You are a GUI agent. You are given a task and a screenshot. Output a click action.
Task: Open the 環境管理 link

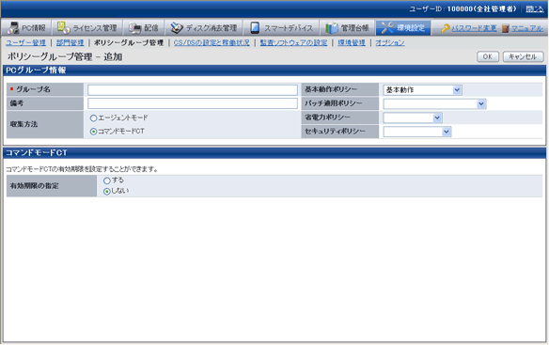click(x=352, y=42)
